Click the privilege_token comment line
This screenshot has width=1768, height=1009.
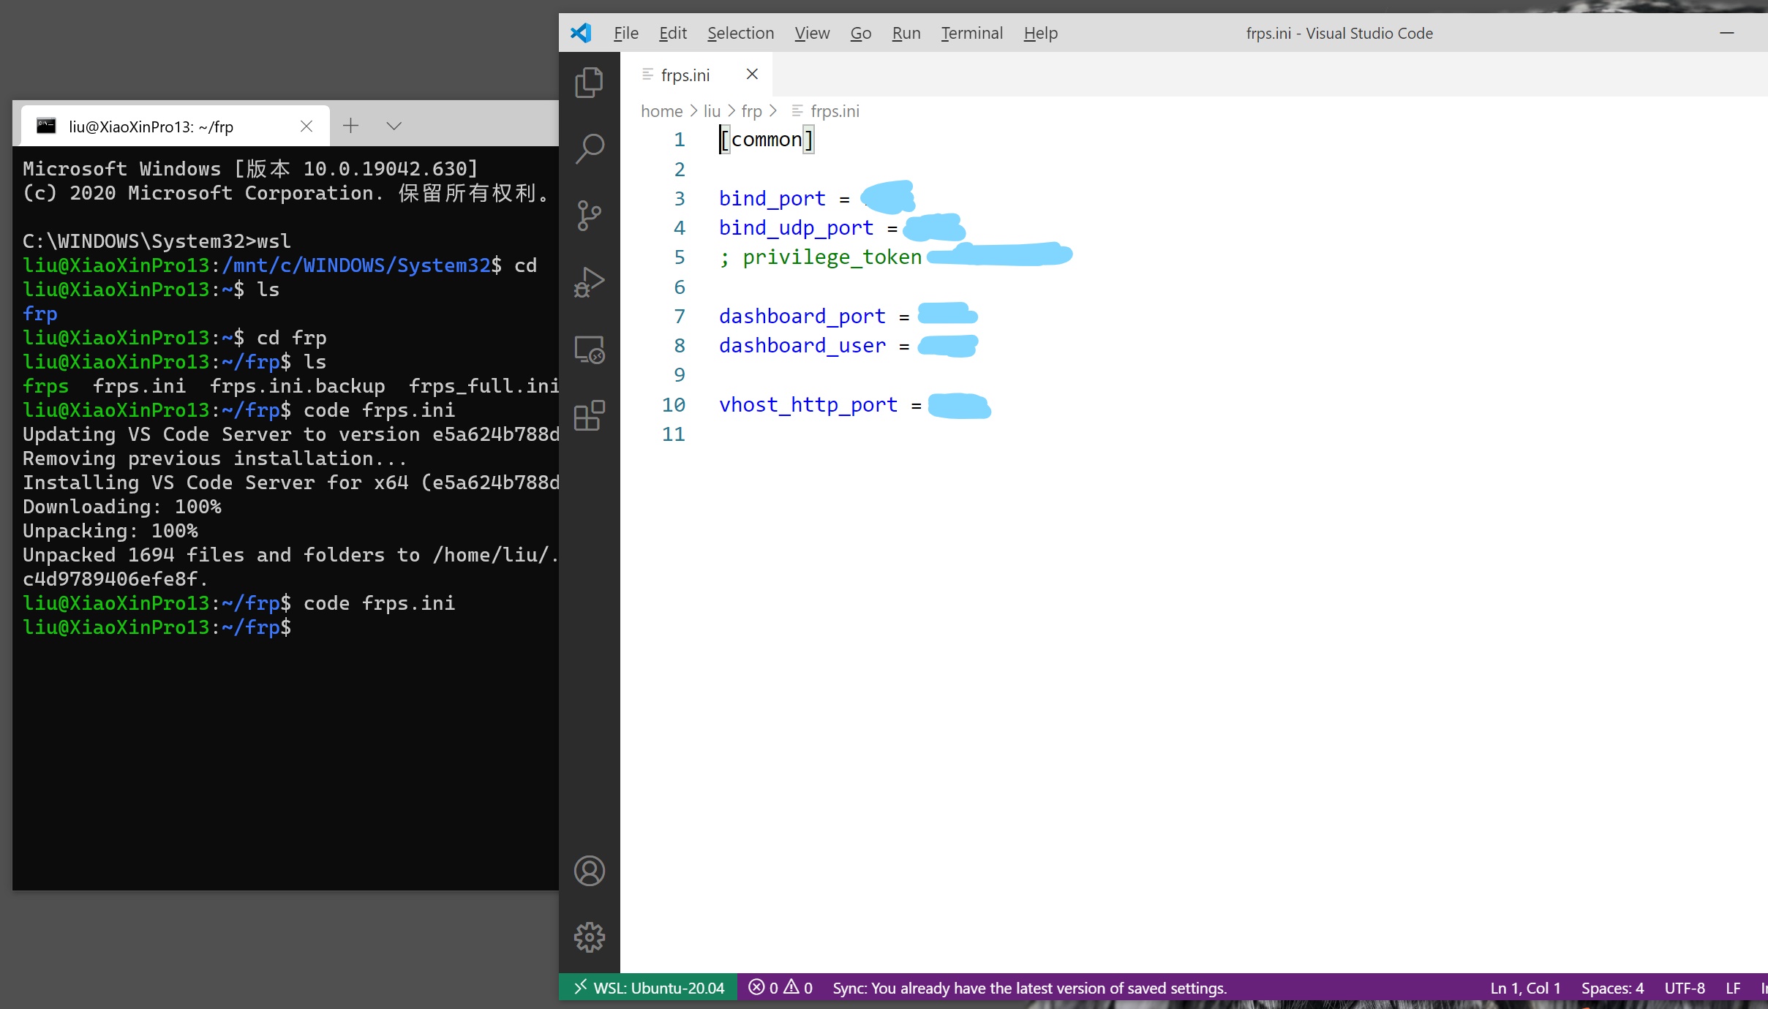point(820,257)
